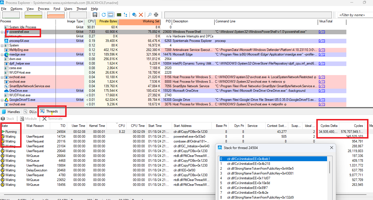
Task: Click the orange physical memory mini graph
Action: point(56,15)
